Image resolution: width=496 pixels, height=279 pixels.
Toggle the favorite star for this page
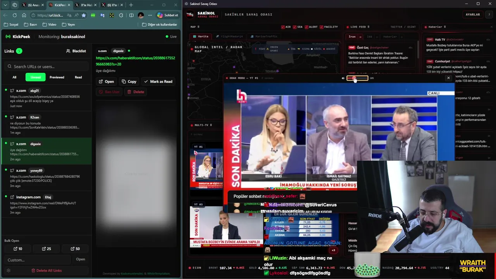[x=84, y=15]
